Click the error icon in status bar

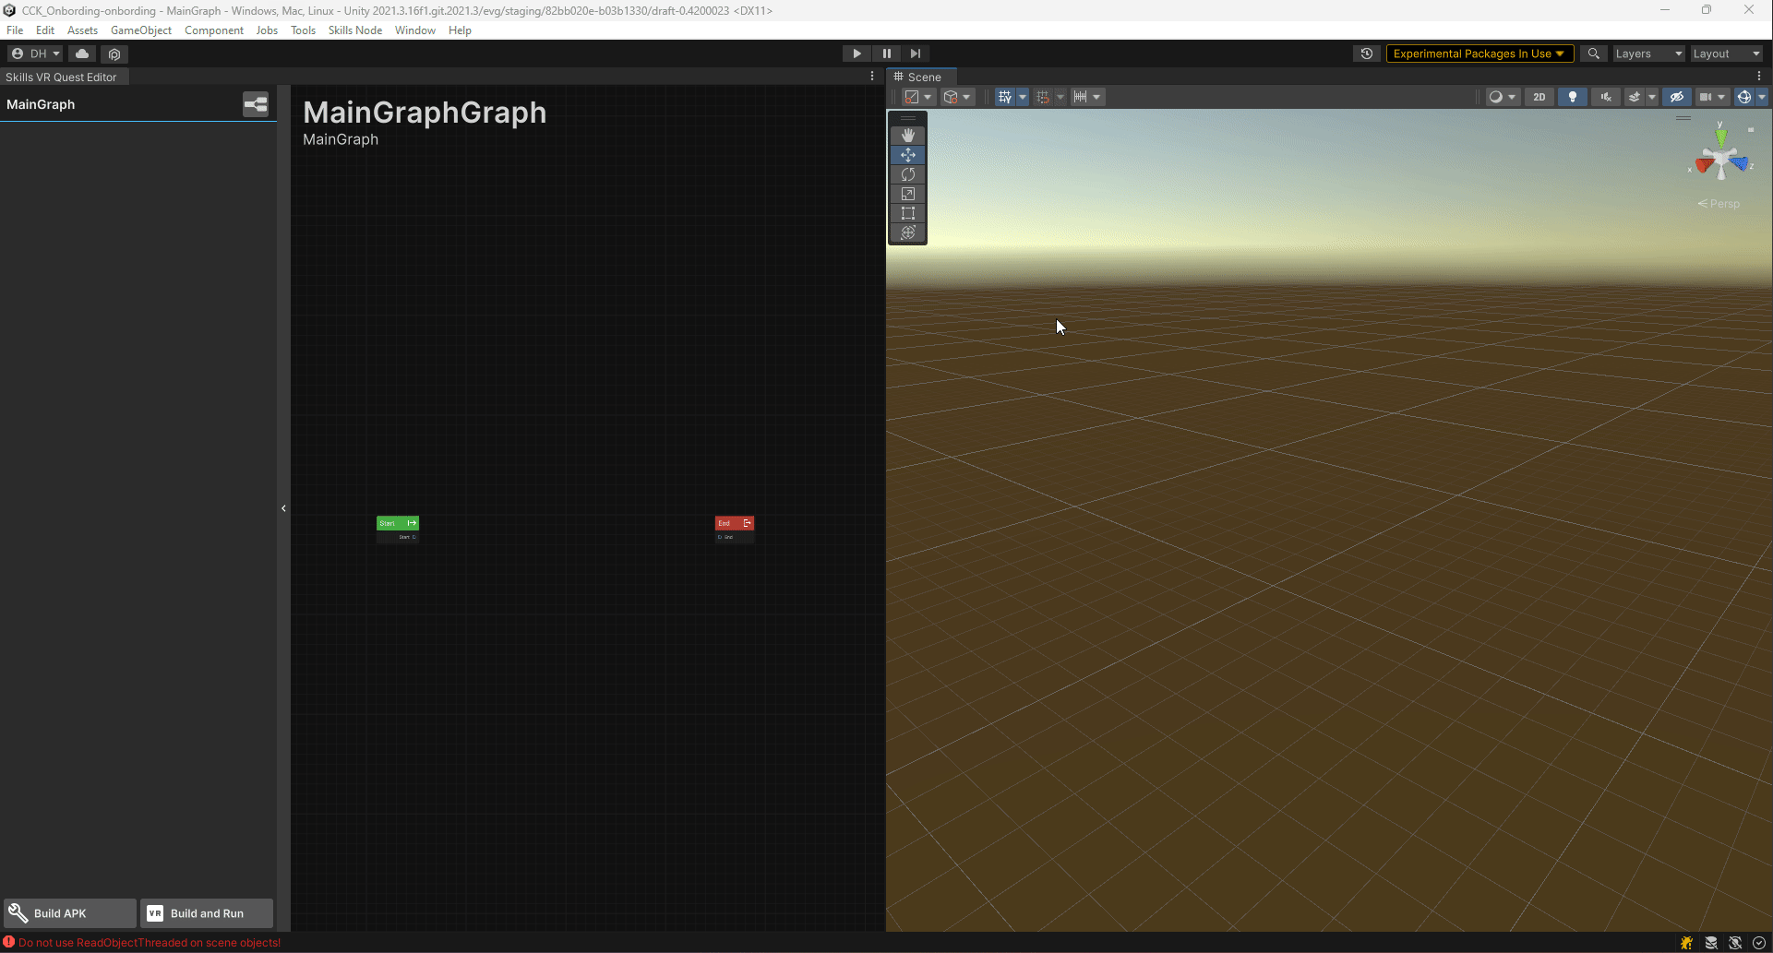(x=9, y=942)
